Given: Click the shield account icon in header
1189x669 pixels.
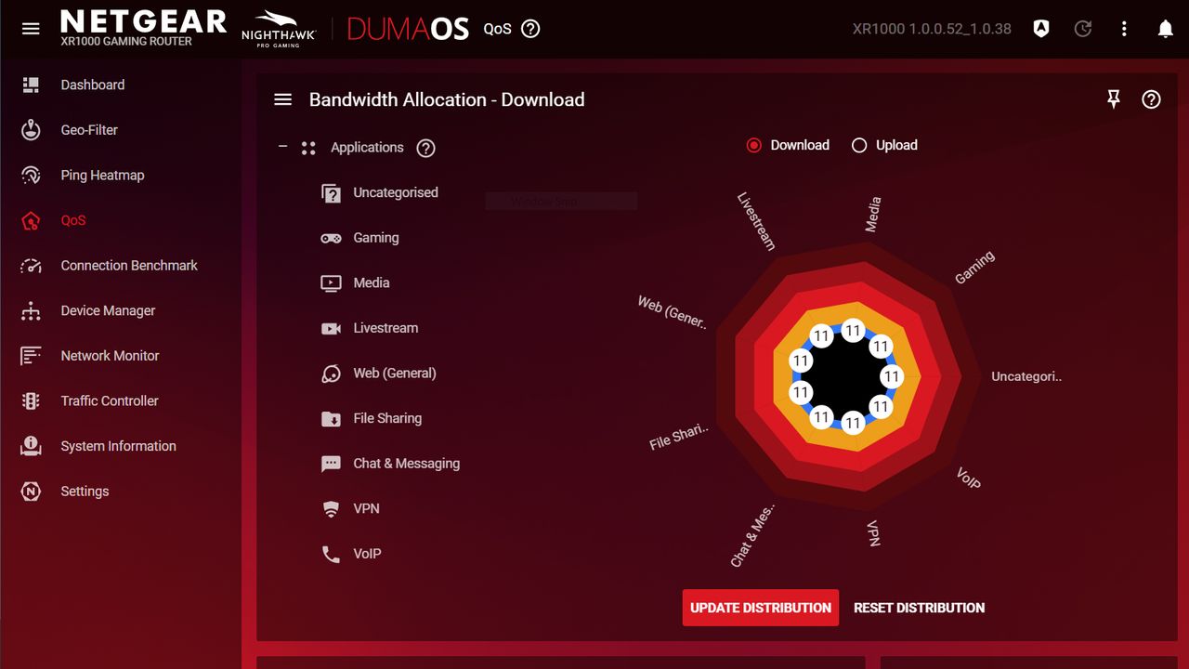Looking at the screenshot, I should click(x=1041, y=29).
